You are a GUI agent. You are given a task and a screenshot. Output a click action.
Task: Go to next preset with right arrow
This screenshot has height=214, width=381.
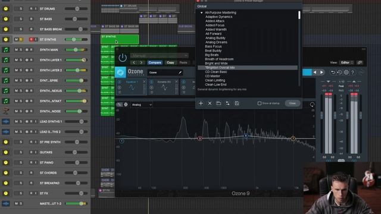point(321,73)
